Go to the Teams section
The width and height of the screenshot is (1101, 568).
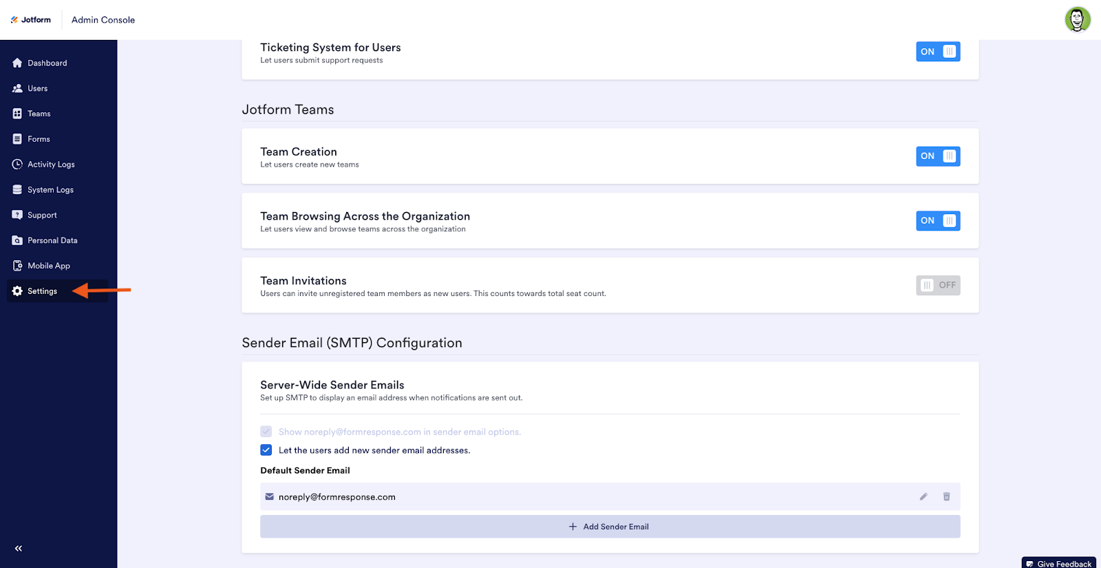(x=39, y=114)
